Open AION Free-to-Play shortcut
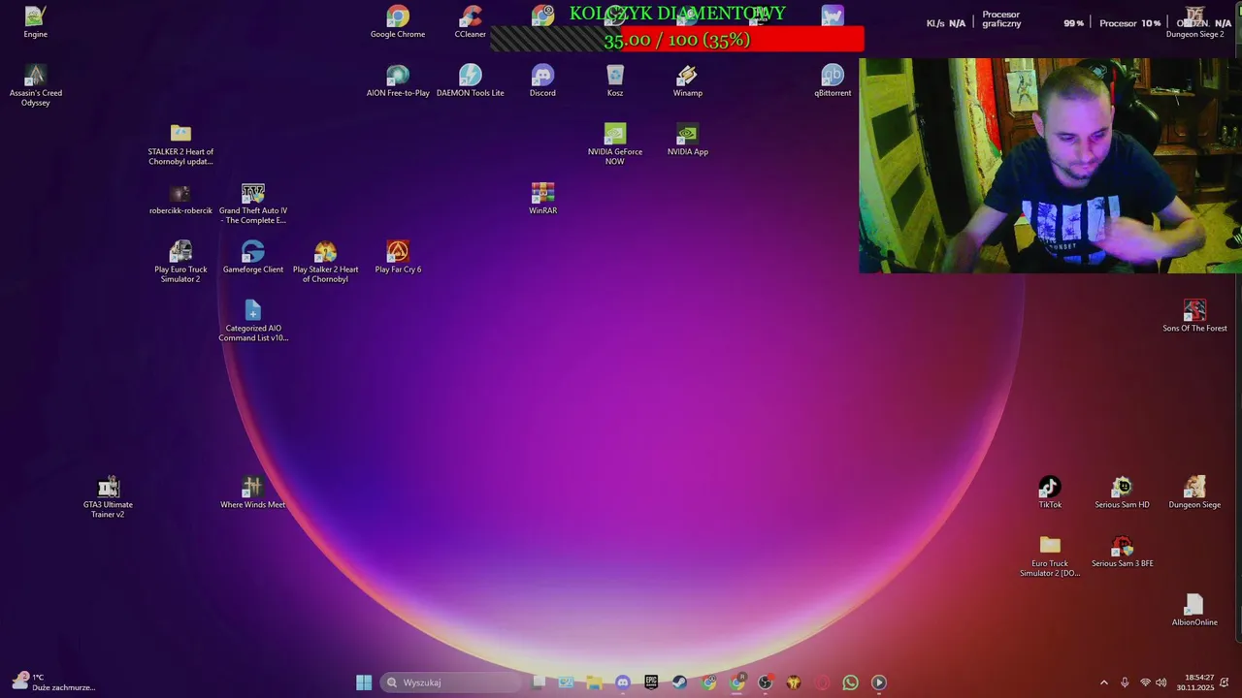This screenshot has width=1242, height=698. 398,81
